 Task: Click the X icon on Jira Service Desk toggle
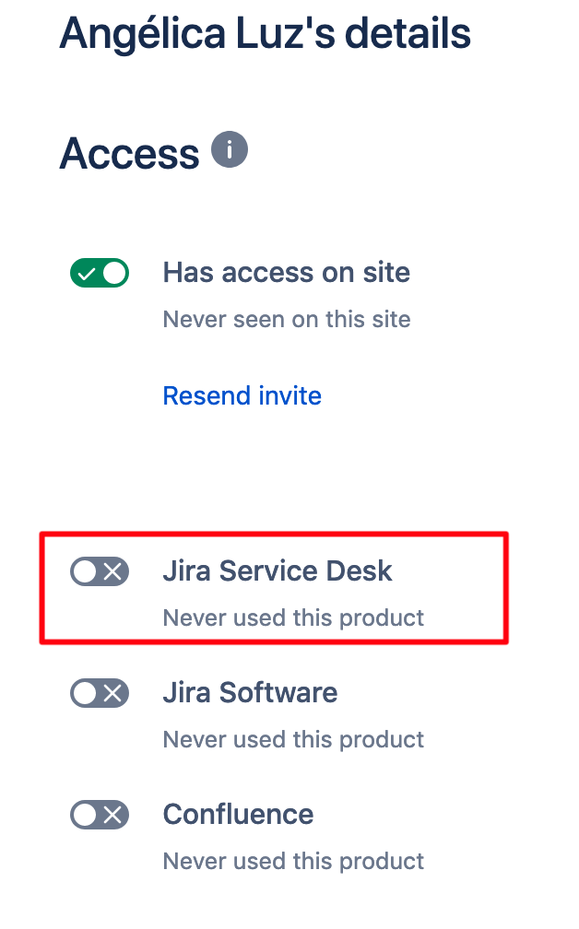[111, 572]
